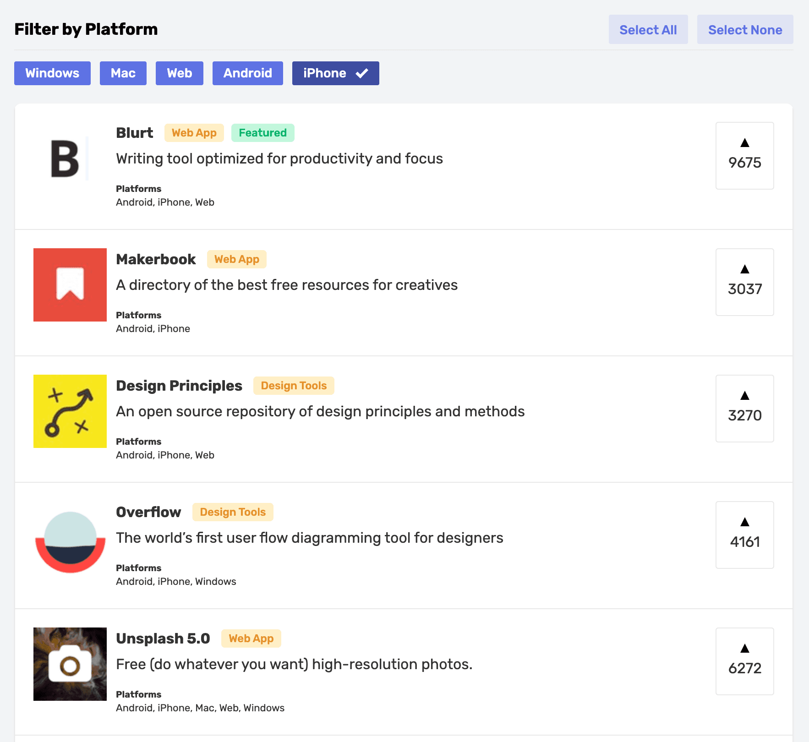Open the Unsplash camera thumbnail
The height and width of the screenshot is (742, 809).
coord(70,664)
